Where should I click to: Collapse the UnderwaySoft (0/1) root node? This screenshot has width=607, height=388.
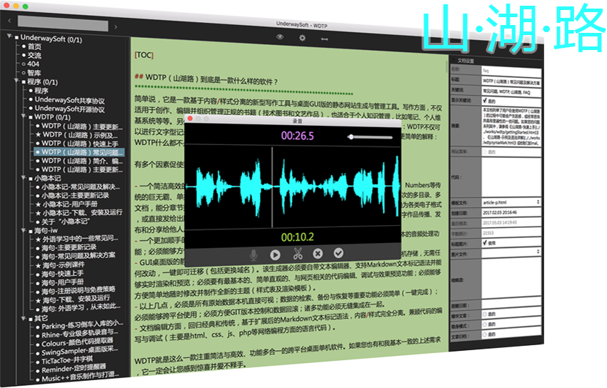point(9,36)
